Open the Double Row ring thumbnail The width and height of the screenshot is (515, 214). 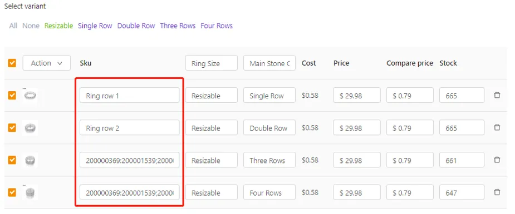[x=31, y=127]
